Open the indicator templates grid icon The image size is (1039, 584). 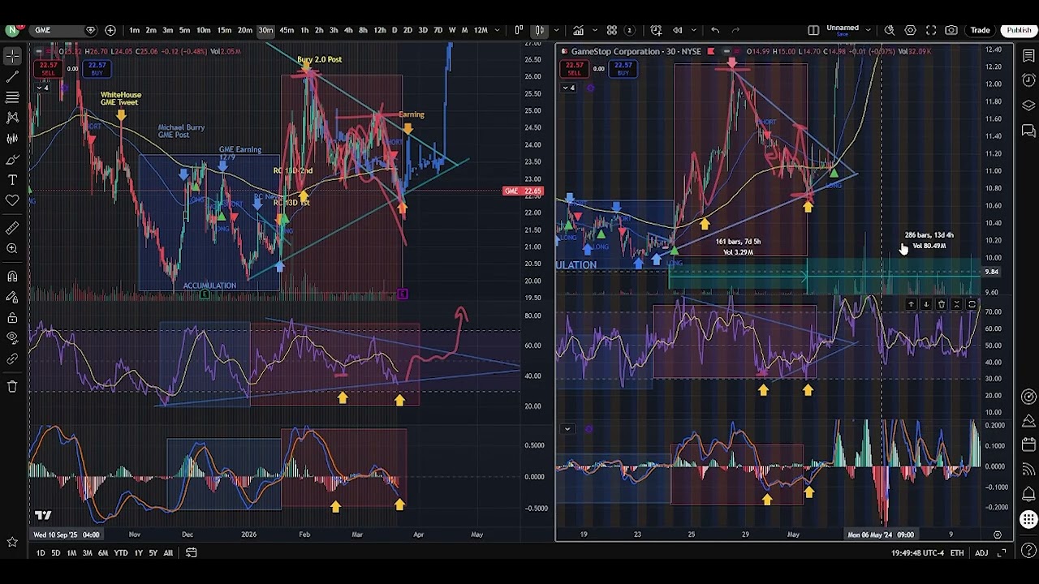[612, 30]
